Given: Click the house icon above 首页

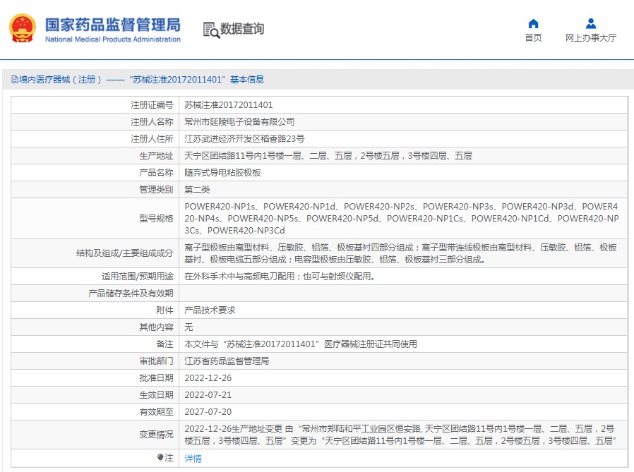Looking at the screenshot, I should pyautogui.click(x=533, y=24).
